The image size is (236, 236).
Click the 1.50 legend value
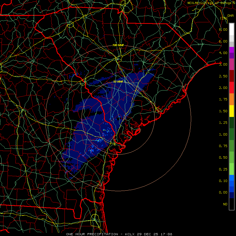pos(223,111)
